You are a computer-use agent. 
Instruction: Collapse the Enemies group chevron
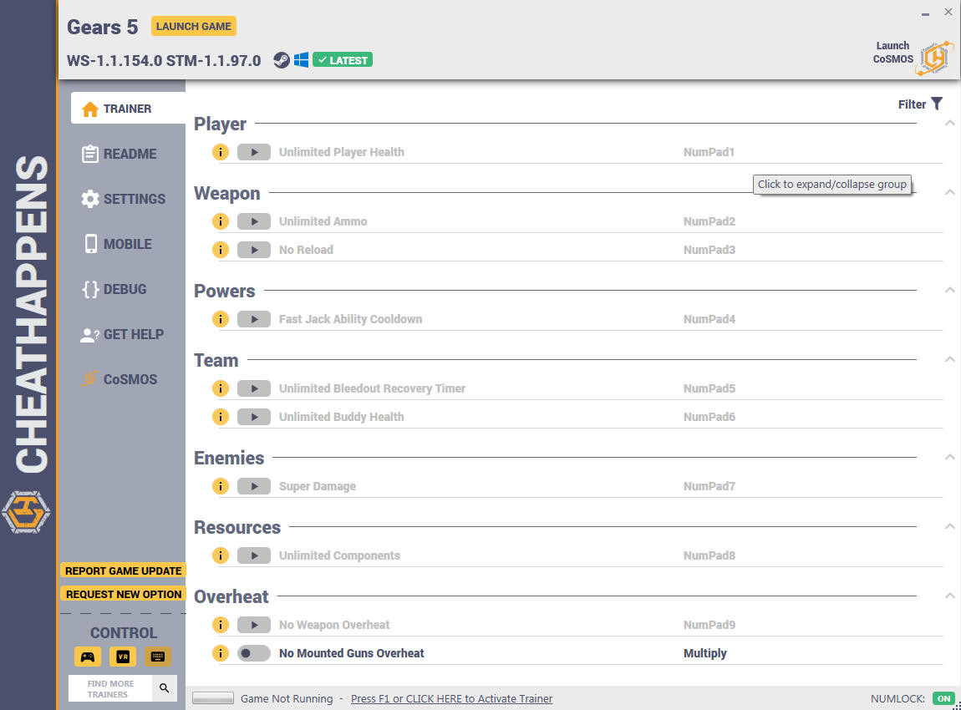[949, 457]
